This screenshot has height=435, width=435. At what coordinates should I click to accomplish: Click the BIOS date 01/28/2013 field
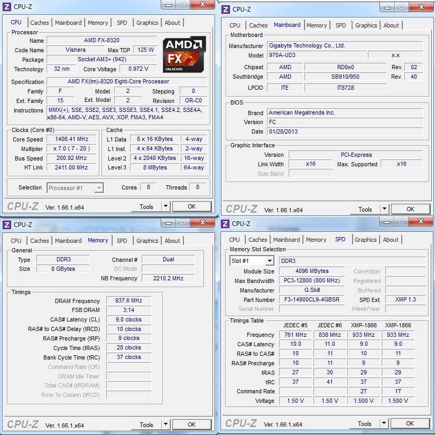pyautogui.click(x=345, y=131)
